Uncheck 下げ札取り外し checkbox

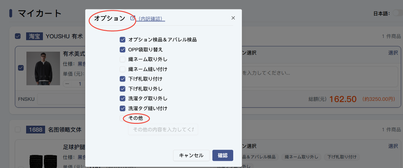point(123,89)
